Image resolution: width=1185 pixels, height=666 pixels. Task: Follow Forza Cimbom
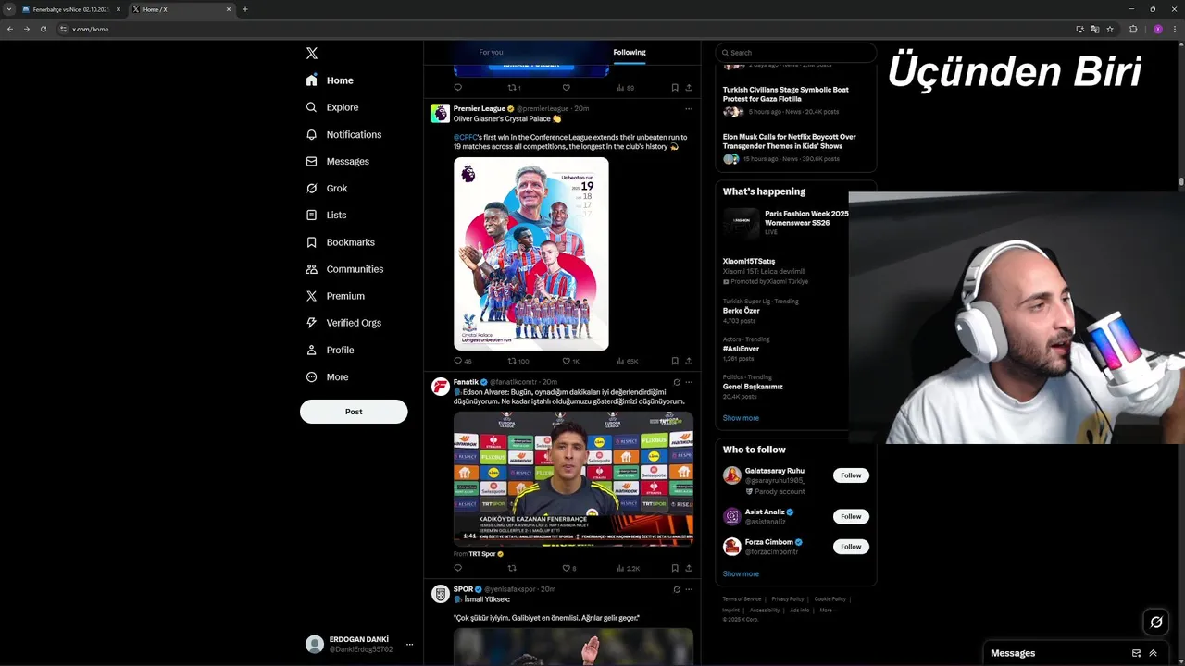(851, 547)
